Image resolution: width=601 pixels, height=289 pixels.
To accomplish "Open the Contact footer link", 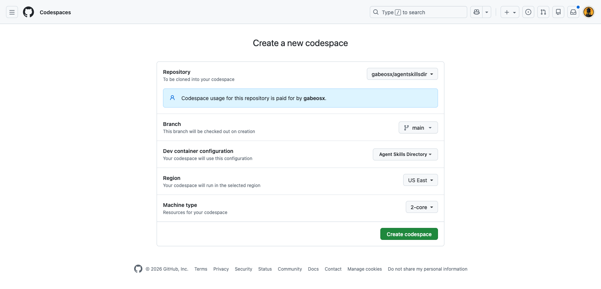I will pos(333,269).
